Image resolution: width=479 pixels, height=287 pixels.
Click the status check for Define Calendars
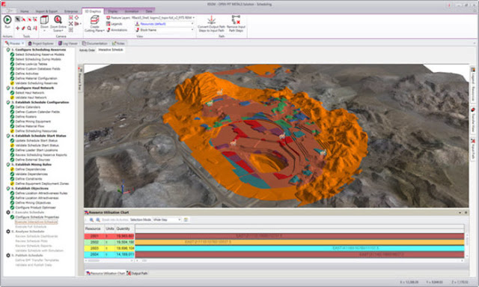(x=12, y=107)
